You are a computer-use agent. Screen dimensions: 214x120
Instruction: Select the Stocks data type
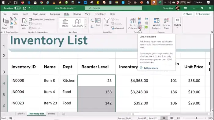tap(65, 23)
